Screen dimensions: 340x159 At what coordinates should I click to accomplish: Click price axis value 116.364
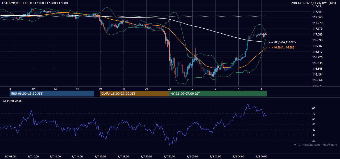pyautogui.click(x=317, y=80)
